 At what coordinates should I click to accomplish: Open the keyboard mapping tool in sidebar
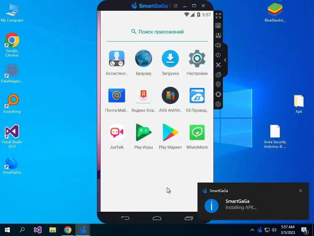click(x=218, y=26)
